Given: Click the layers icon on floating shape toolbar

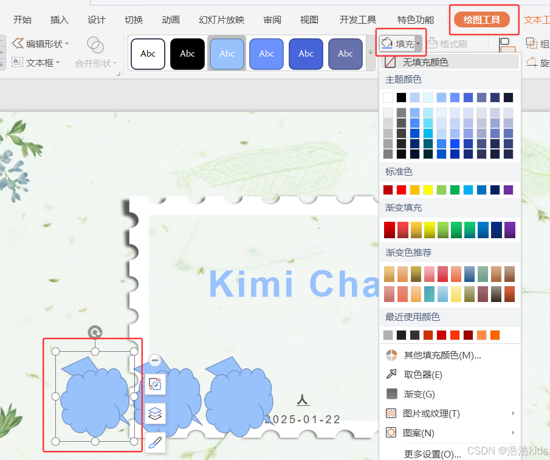Looking at the screenshot, I should click(155, 413).
